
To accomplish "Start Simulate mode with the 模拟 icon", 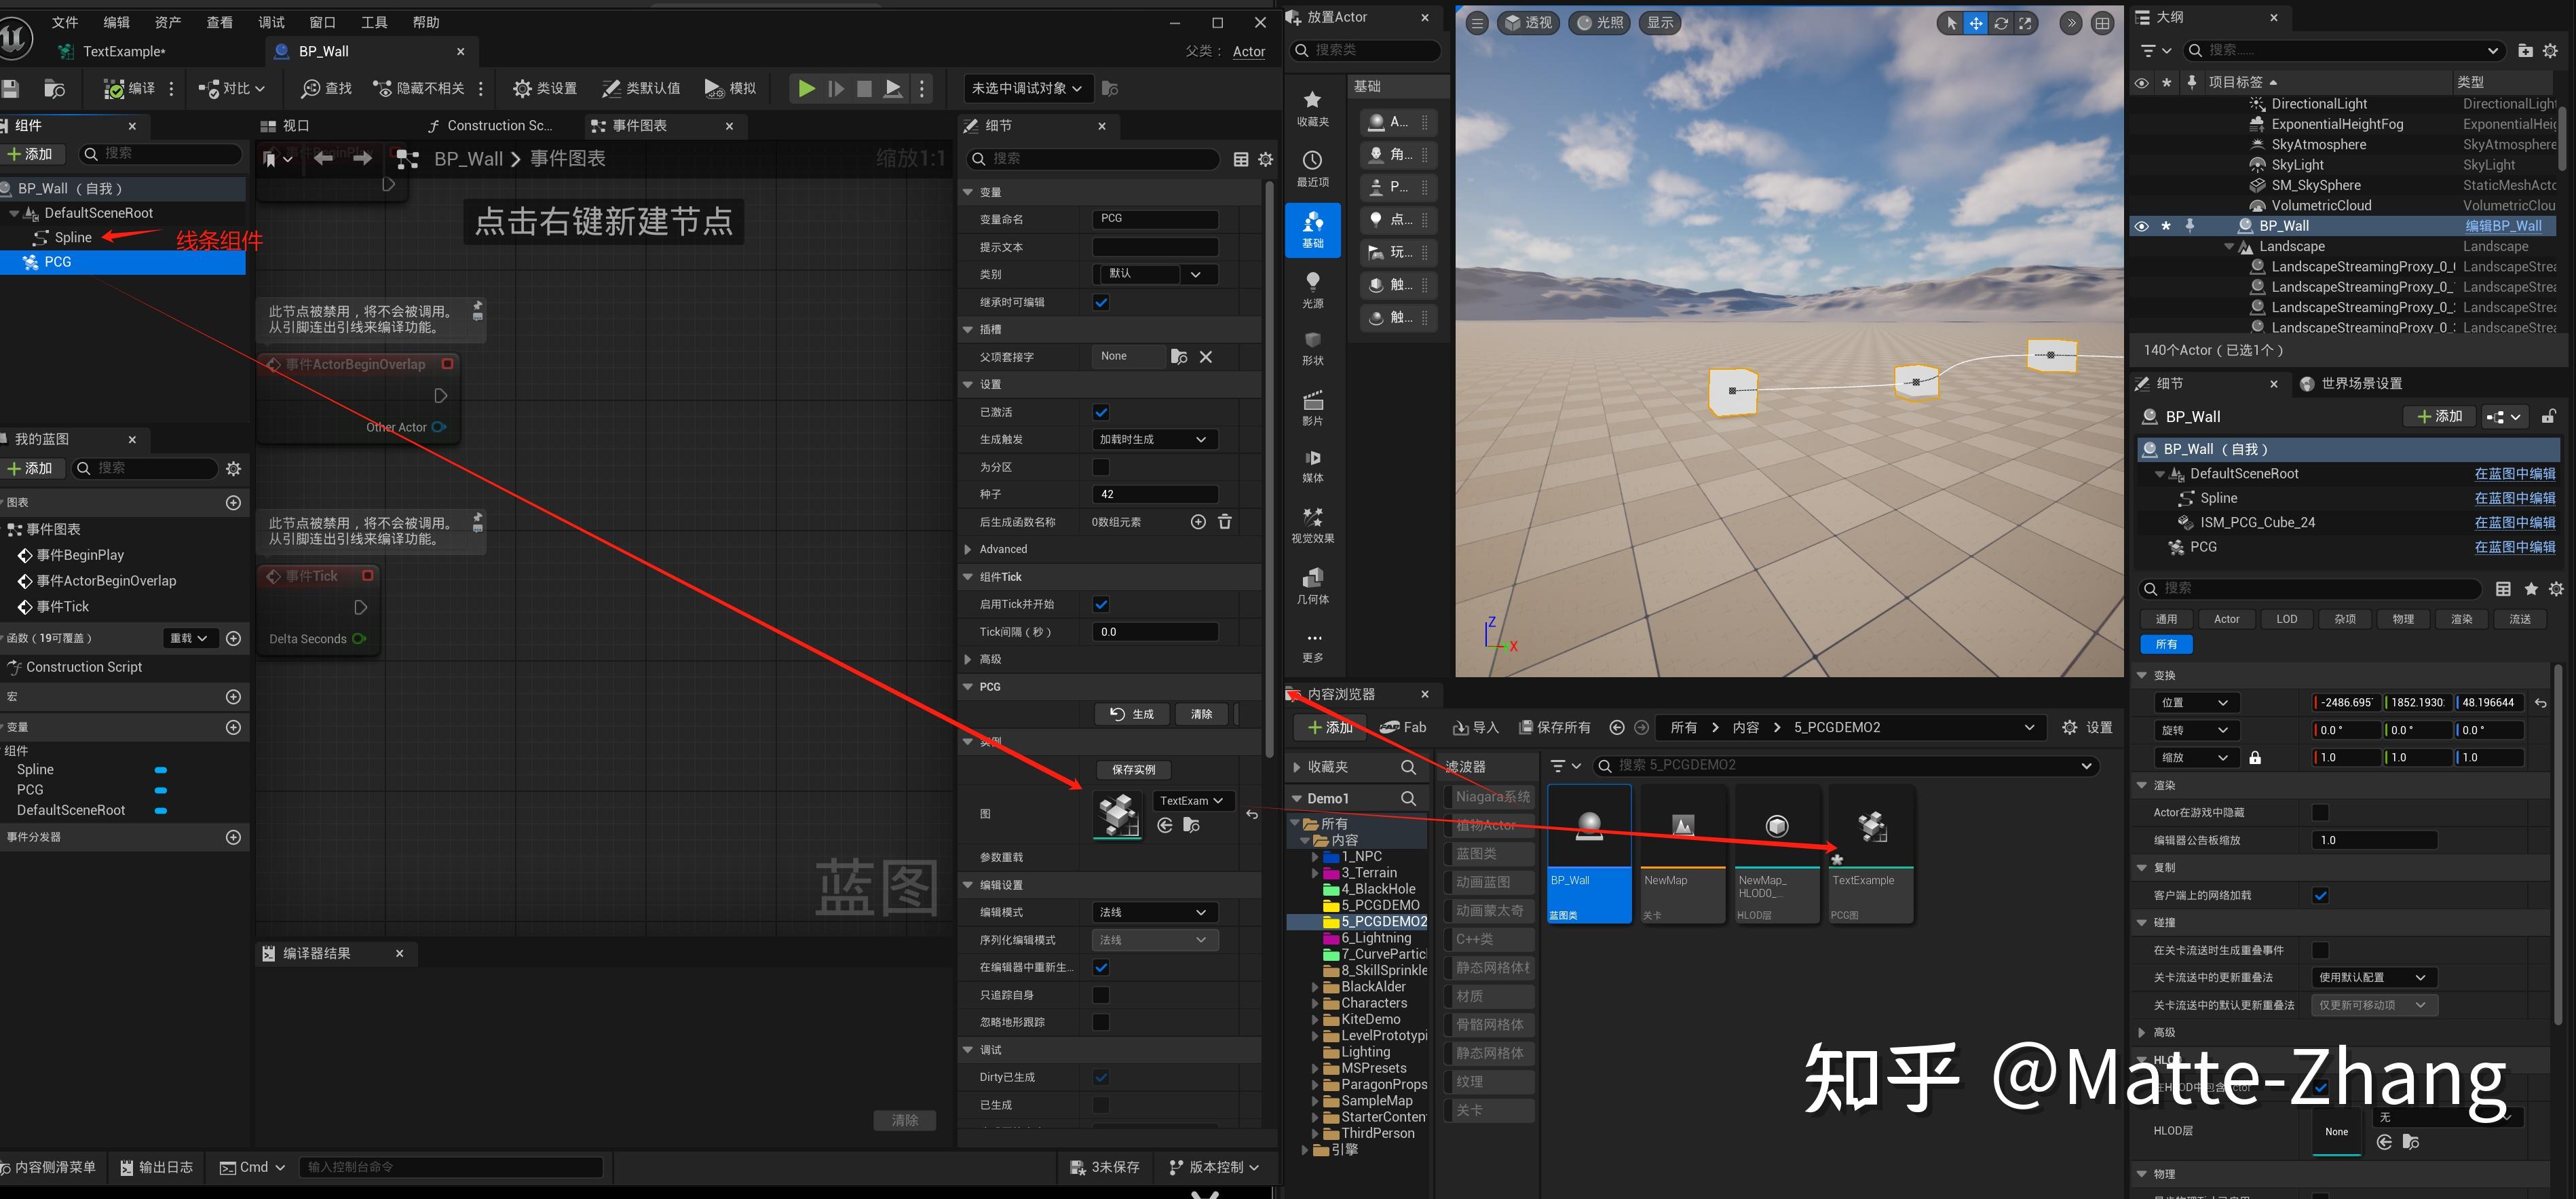I will tap(731, 88).
